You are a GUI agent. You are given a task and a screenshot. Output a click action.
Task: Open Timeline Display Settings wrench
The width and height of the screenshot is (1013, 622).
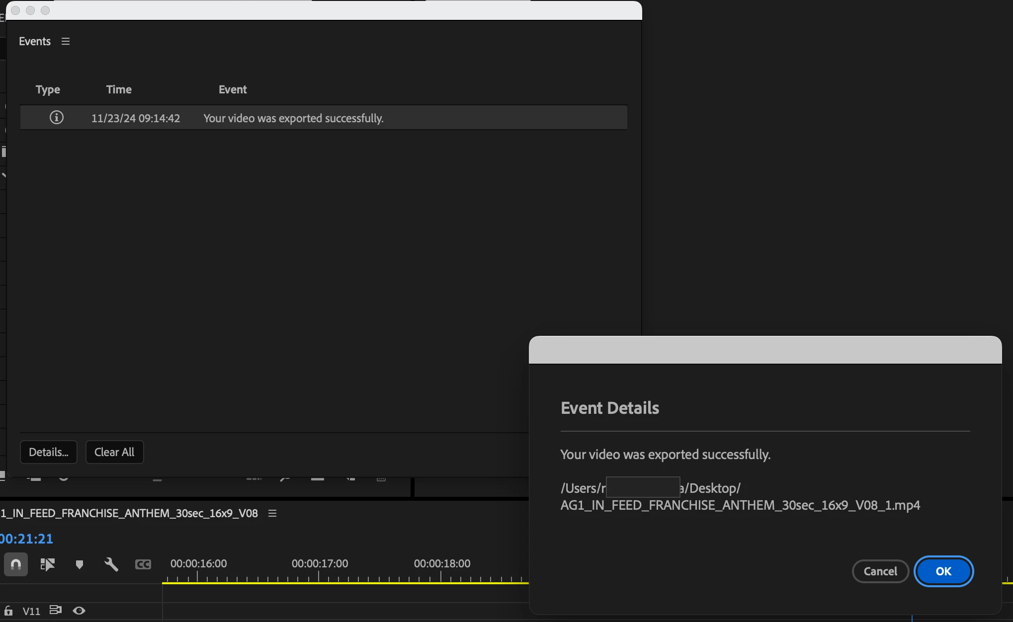click(x=111, y=564)
